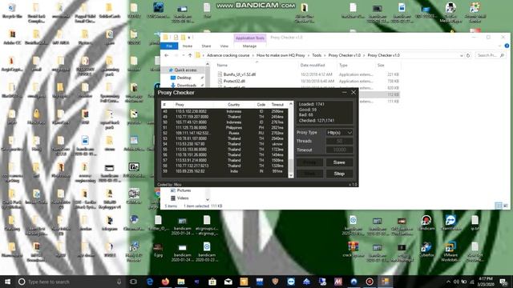Open the Recycle Bin desktop icon
This screenshot has width=513, height=288.
tap(12, 10)
